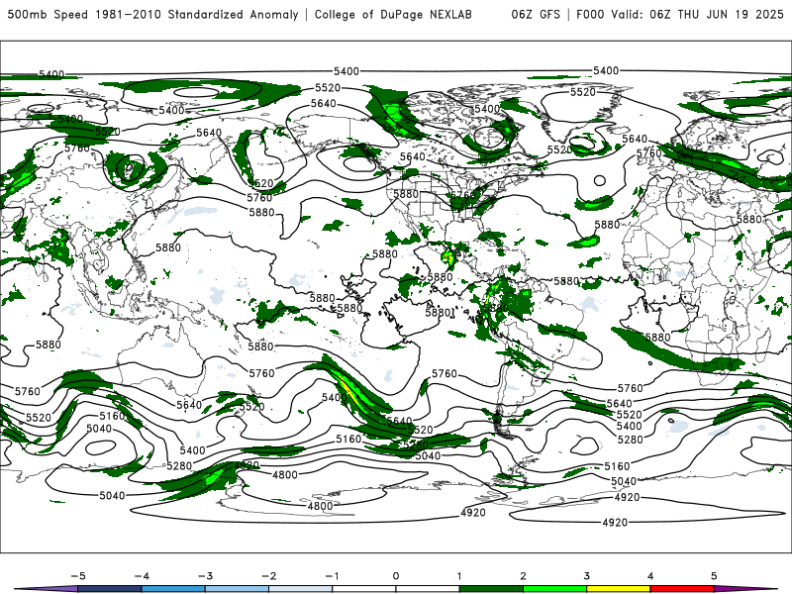Click 'F000 Valid: 06Z THU JUN 19 2025' text
This screenshot has height=594, width=792.
point(680,15)
